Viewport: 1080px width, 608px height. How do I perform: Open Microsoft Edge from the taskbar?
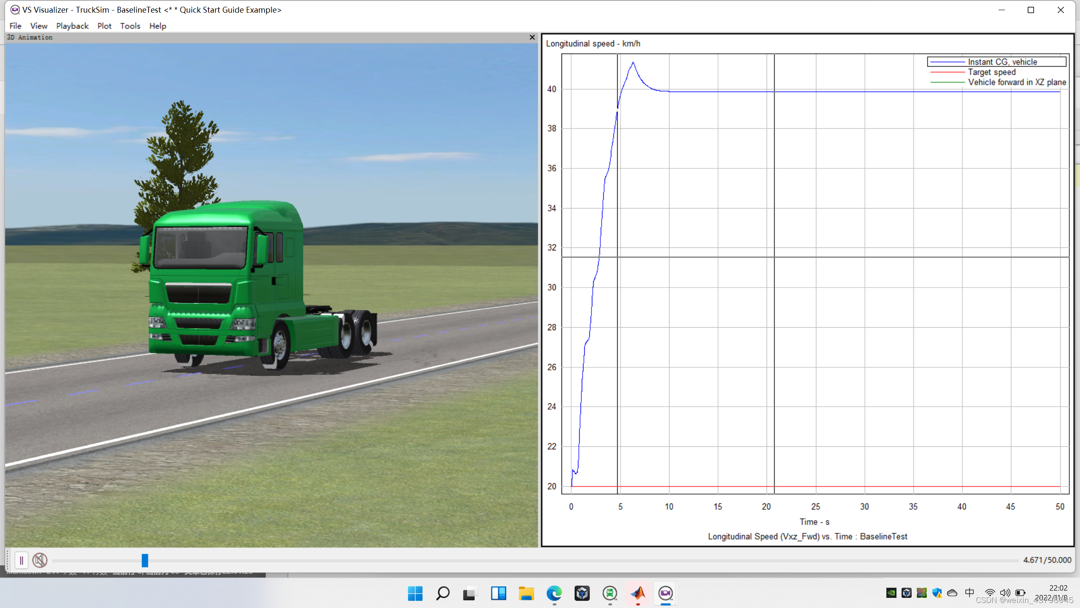click(x=554, y=593)
